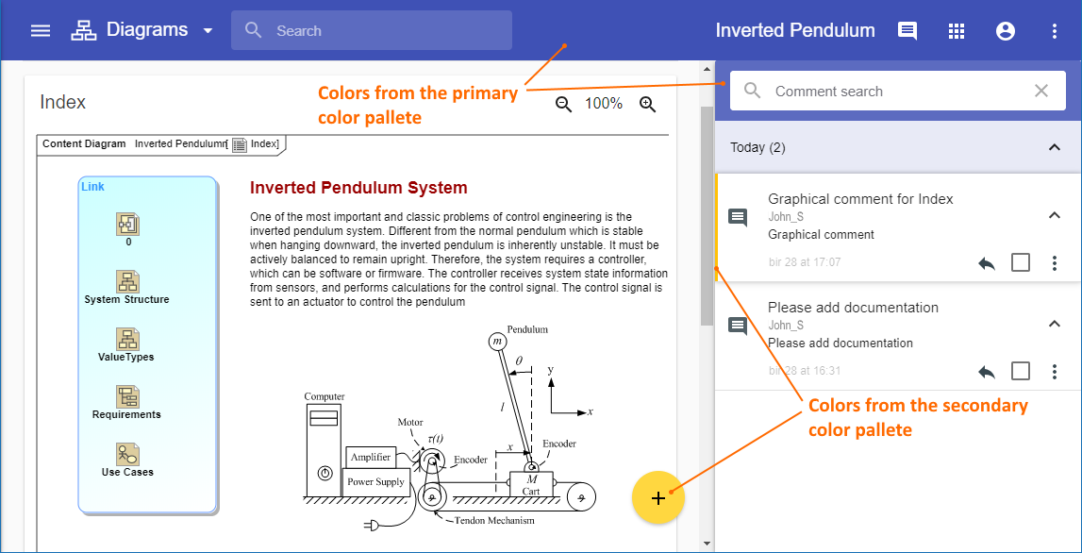
Task: Click the Comment search magnifier icon
Action: click(752, 91)
